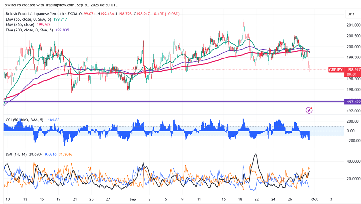Click the FXCM source label

tap(72, 14)
